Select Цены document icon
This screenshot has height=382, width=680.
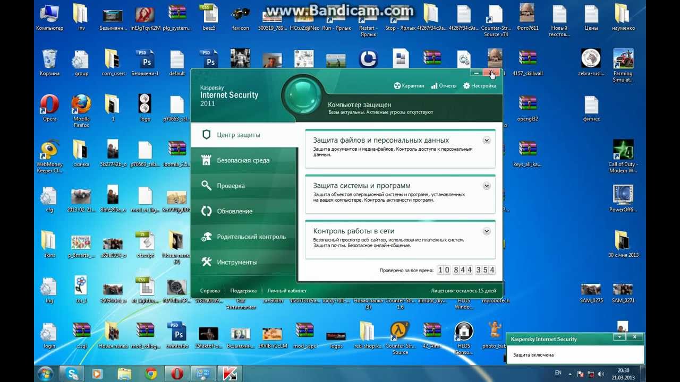click(591, 17)
